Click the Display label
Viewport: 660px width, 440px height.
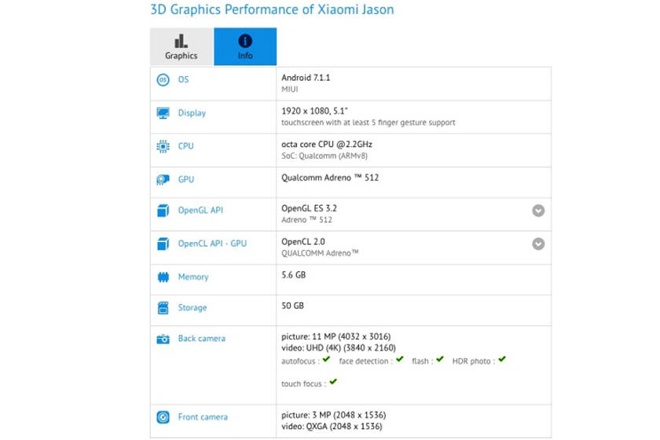[x=192, y=113]
